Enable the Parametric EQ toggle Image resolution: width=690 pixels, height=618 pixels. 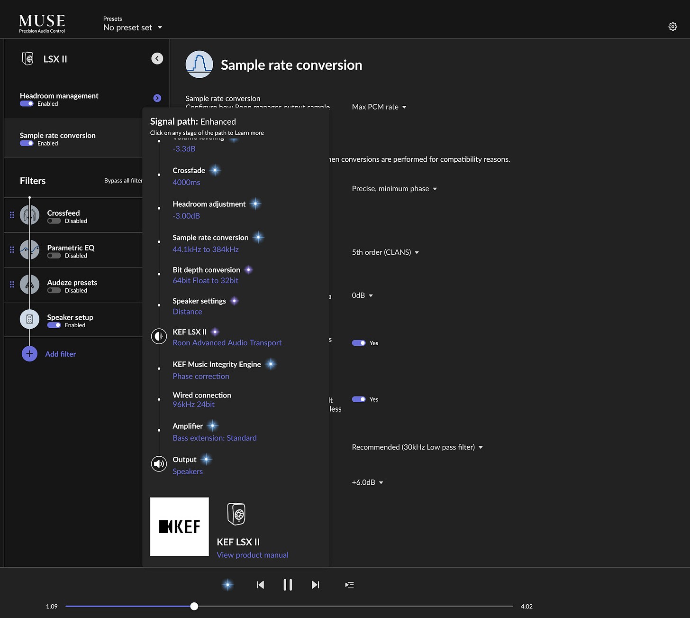[54, 256]
